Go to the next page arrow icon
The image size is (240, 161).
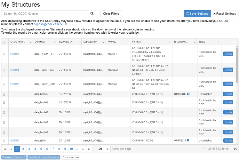tap(83, 149)
